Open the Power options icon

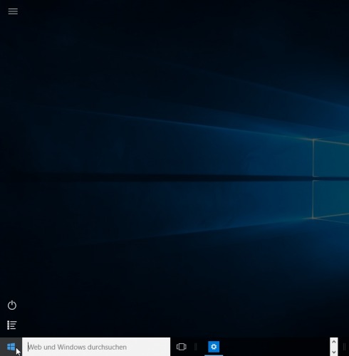12,305
